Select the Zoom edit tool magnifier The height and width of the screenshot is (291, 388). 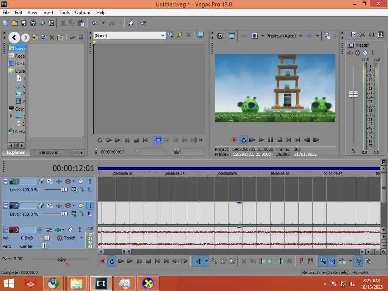tap(232, 261)
